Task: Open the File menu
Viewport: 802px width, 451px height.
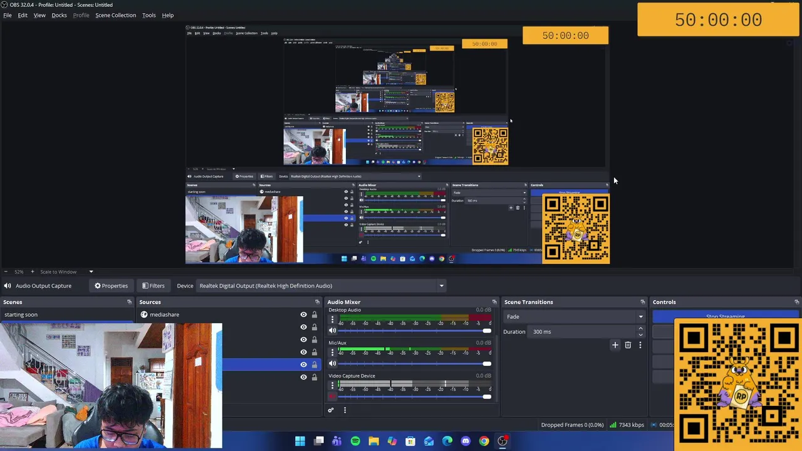Action: tap(8, 15)
